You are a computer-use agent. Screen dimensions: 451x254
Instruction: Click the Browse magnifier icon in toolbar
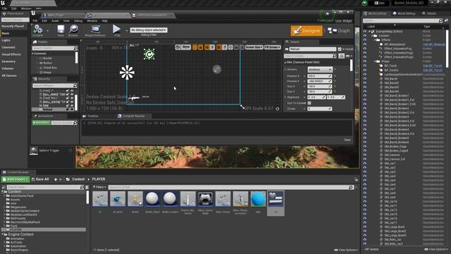click(73, 30)
